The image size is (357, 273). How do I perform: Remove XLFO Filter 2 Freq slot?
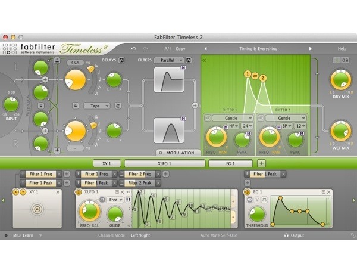pyautogui.click(x=158, y=174)
